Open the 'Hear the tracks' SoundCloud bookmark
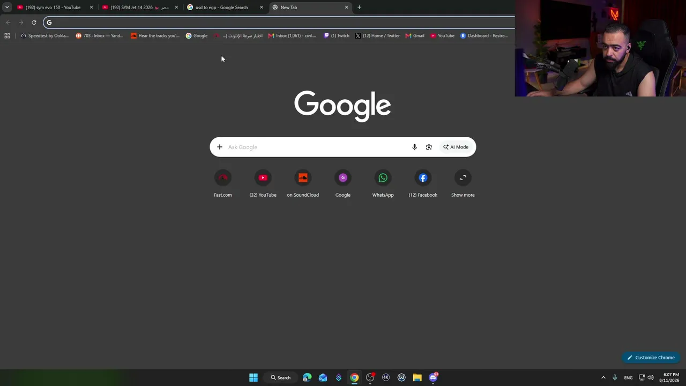686x386 pixels. point(155,36)
